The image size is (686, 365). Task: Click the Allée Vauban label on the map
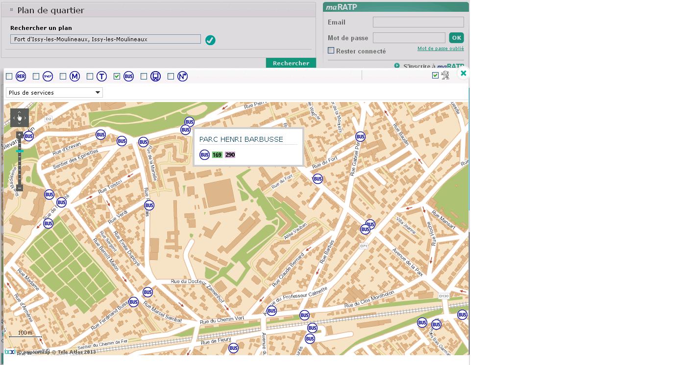[295, 232]
